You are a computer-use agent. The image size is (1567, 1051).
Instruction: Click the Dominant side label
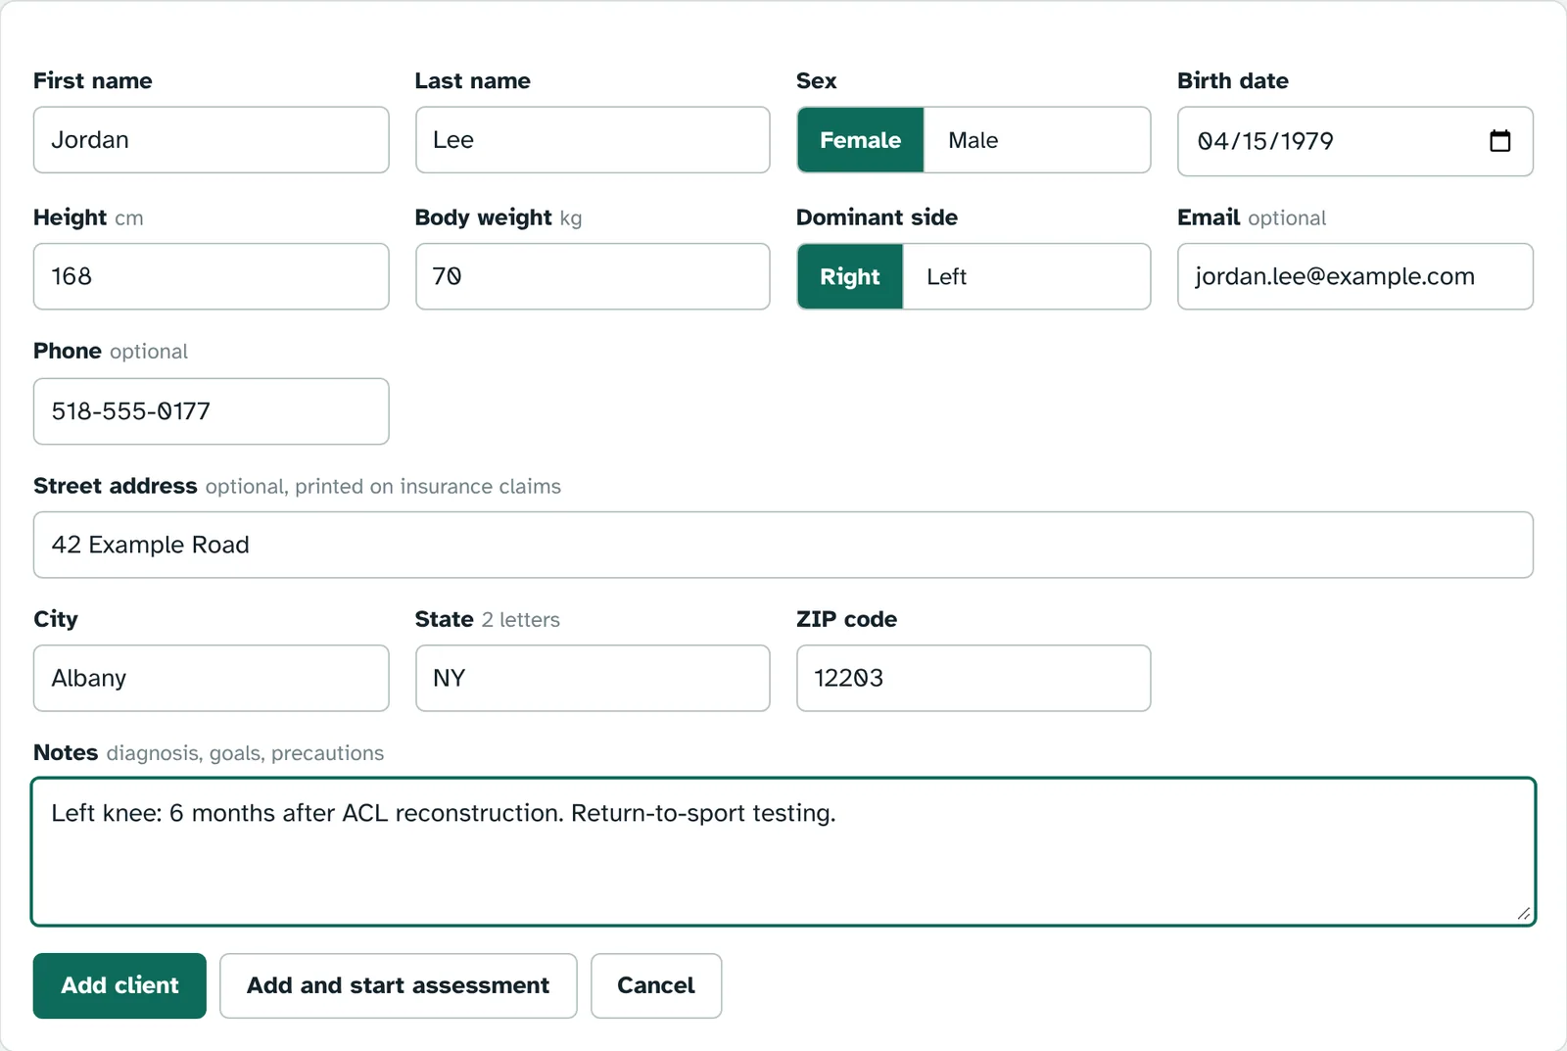[x=877, y=217]
